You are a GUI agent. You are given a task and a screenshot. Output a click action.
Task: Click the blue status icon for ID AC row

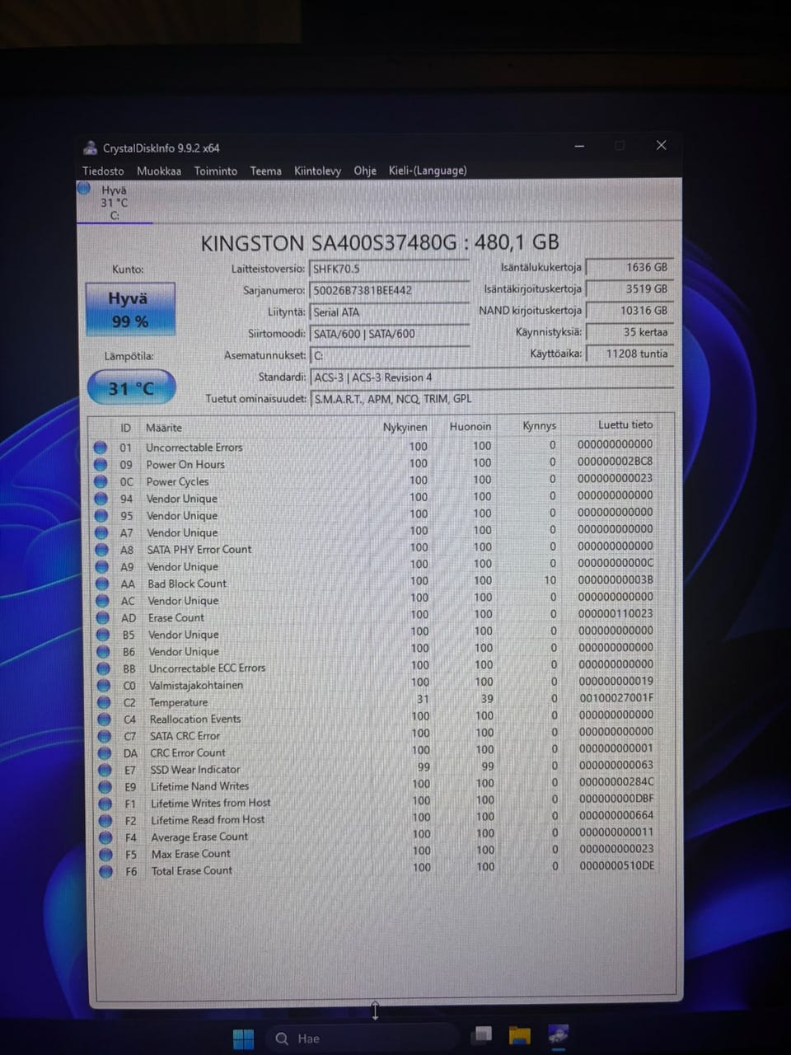(102, 600)
